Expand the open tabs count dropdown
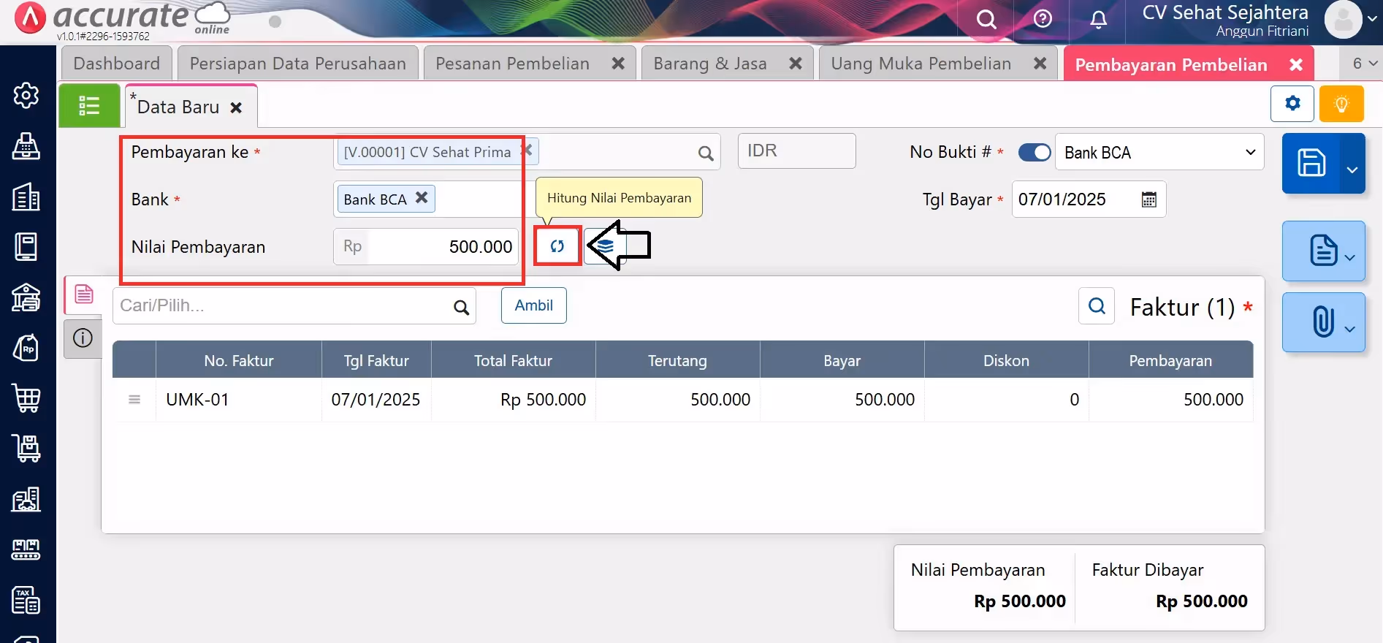 [x=1364, y=64]
